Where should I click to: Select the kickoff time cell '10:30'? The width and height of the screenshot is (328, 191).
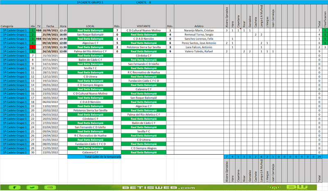point(63,38)
